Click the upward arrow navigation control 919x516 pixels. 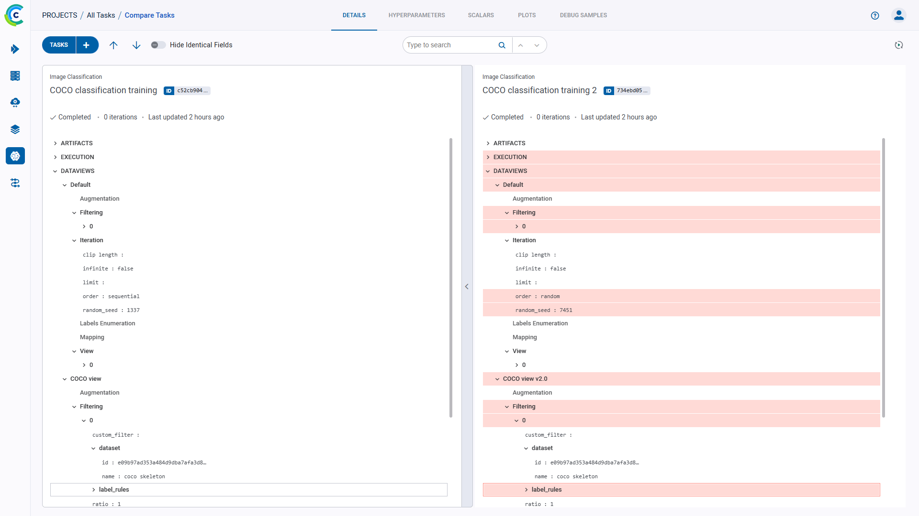click(113, 45)
